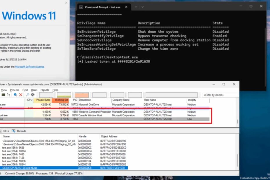270x180 pixels.
Task: Click the green CPU usage mini graph
Action: click(64, 95)
